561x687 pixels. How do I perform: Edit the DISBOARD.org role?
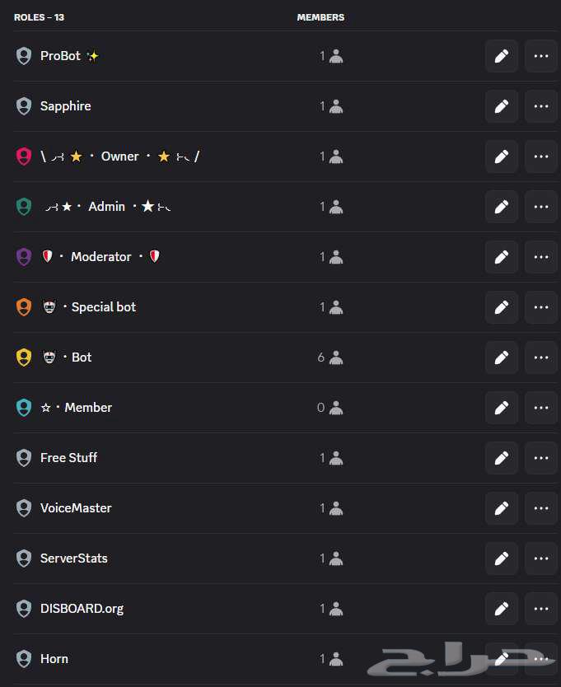click(501, 609)
